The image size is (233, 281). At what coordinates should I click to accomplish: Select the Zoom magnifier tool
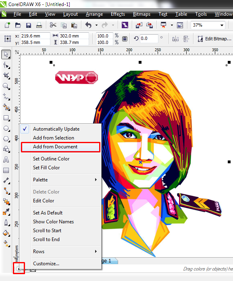coord(6,86)
